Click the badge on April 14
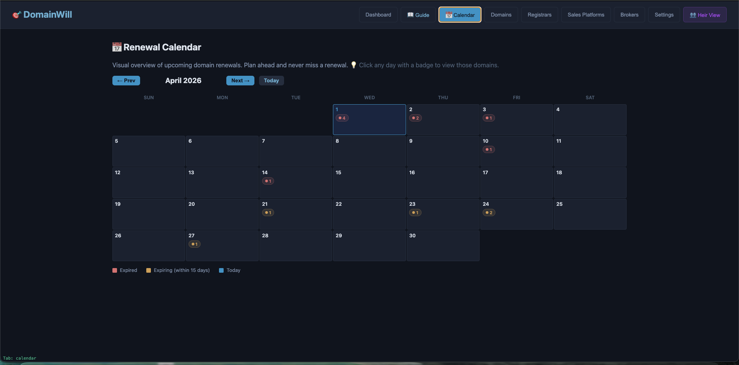This screenshot has width=739, height=365. click(268, 181)
